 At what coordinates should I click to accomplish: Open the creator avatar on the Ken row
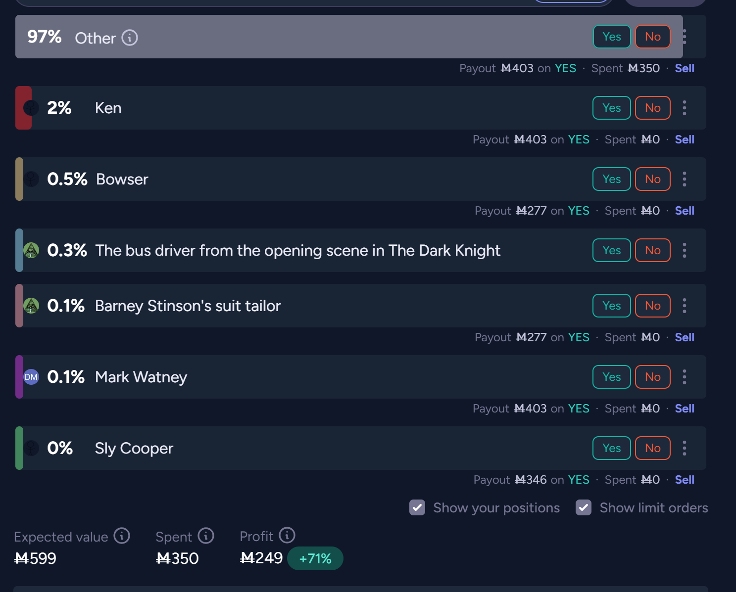coord(31,108)
